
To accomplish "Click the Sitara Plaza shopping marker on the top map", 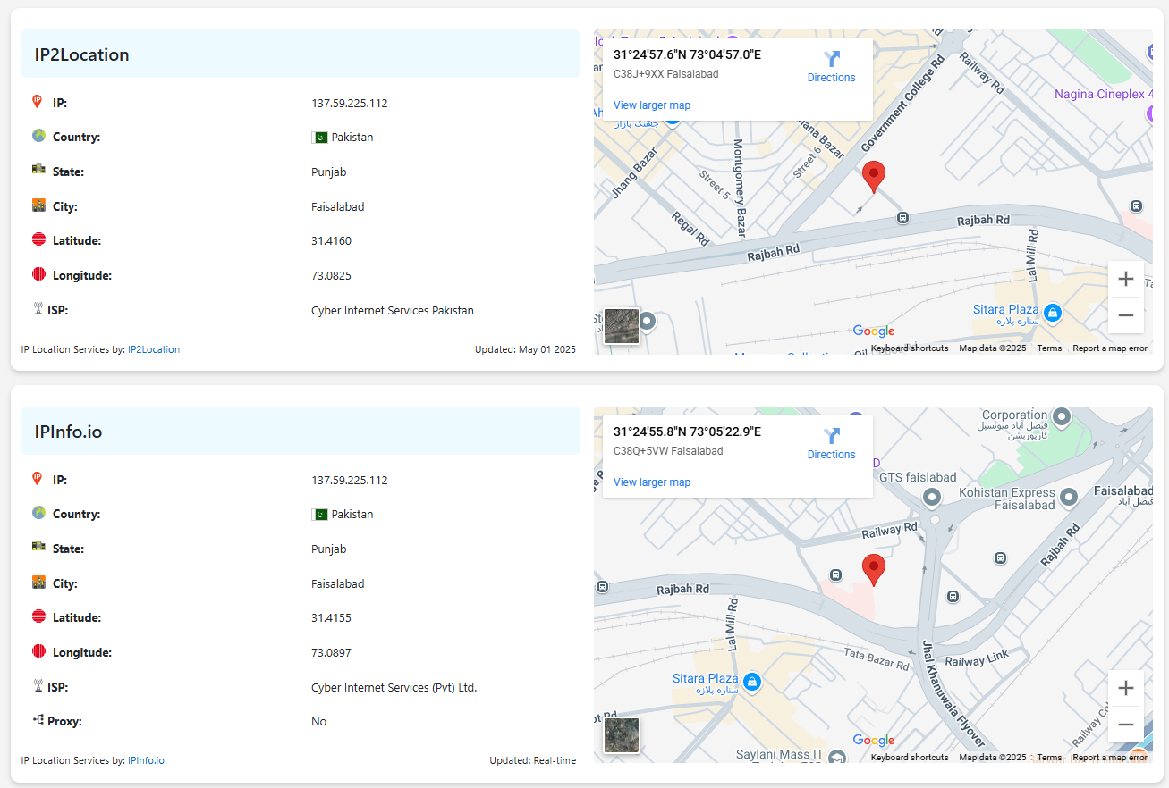I will coord(1053,313).
